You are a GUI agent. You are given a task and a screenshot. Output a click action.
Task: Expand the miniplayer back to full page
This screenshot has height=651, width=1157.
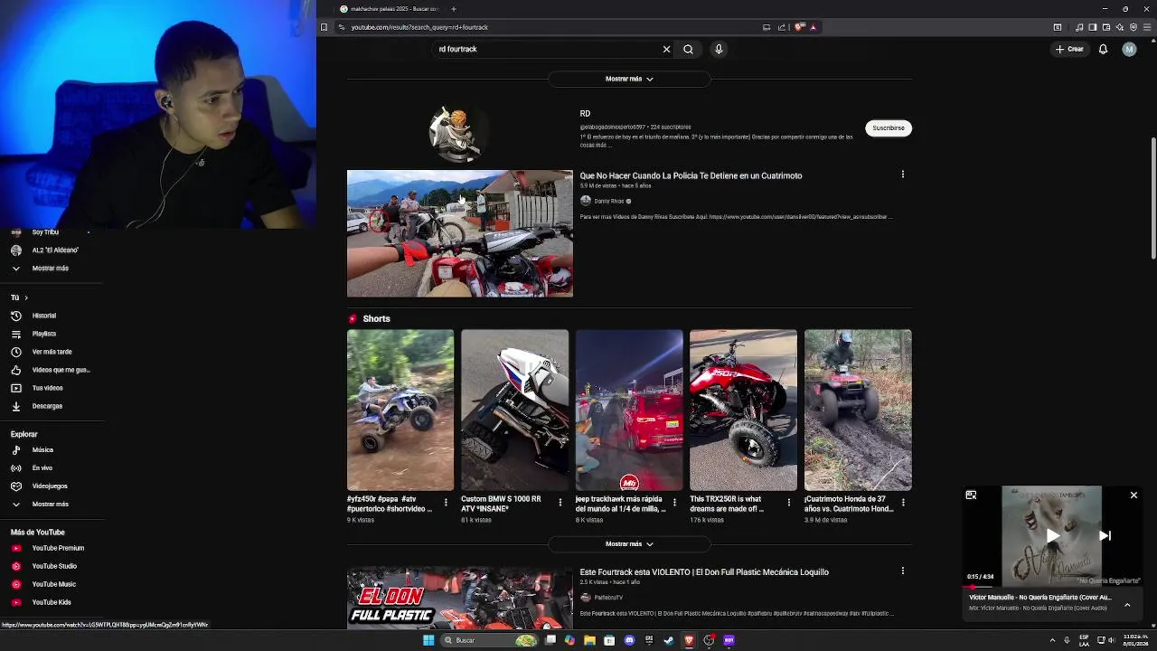click(971, 495)
